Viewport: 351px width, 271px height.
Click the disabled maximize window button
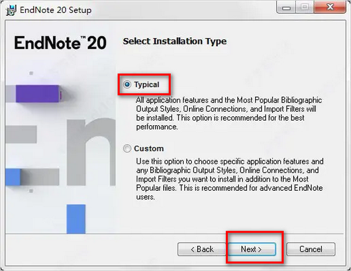(x=305, y=8)
